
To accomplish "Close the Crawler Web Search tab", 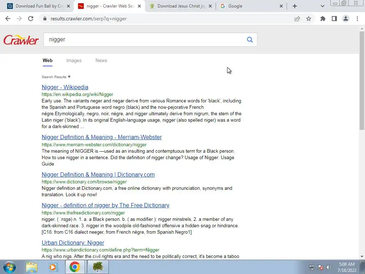I will coord(139,6).
